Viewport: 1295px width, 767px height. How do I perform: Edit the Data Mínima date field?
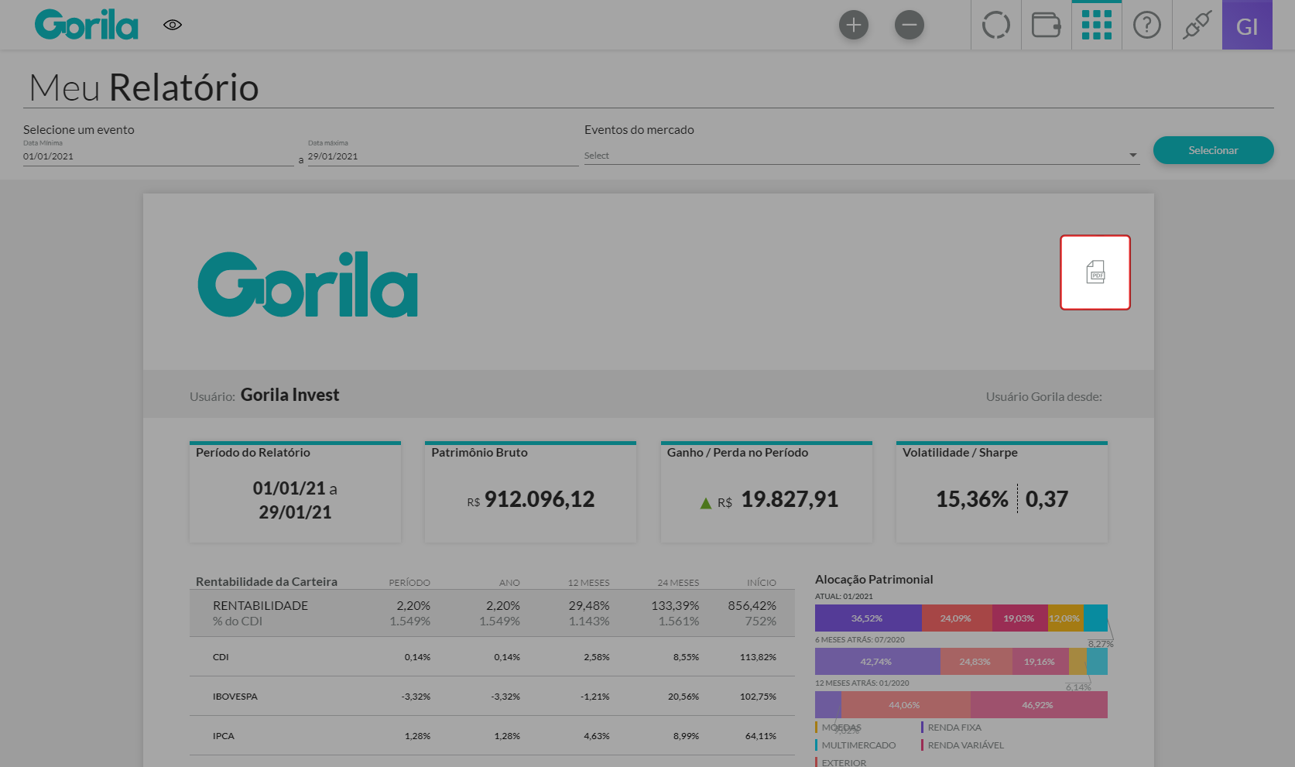pos(159,156)
